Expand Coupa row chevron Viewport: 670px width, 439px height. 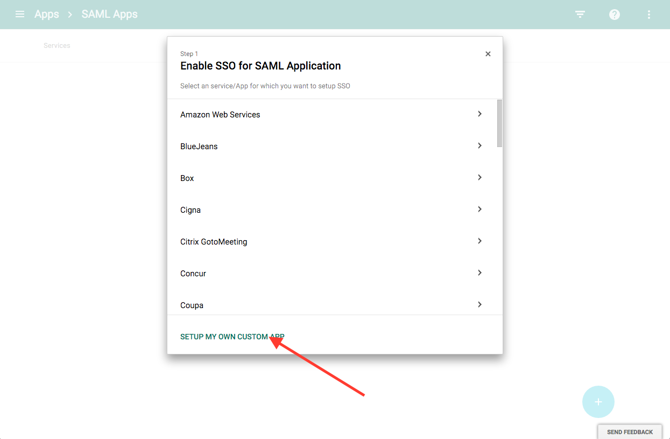coord(479,304)
